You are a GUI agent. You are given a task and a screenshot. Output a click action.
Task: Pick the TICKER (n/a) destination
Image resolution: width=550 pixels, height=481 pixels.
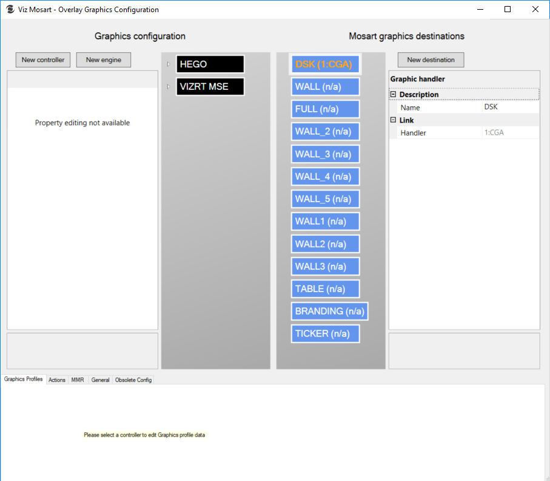(325, 333)
